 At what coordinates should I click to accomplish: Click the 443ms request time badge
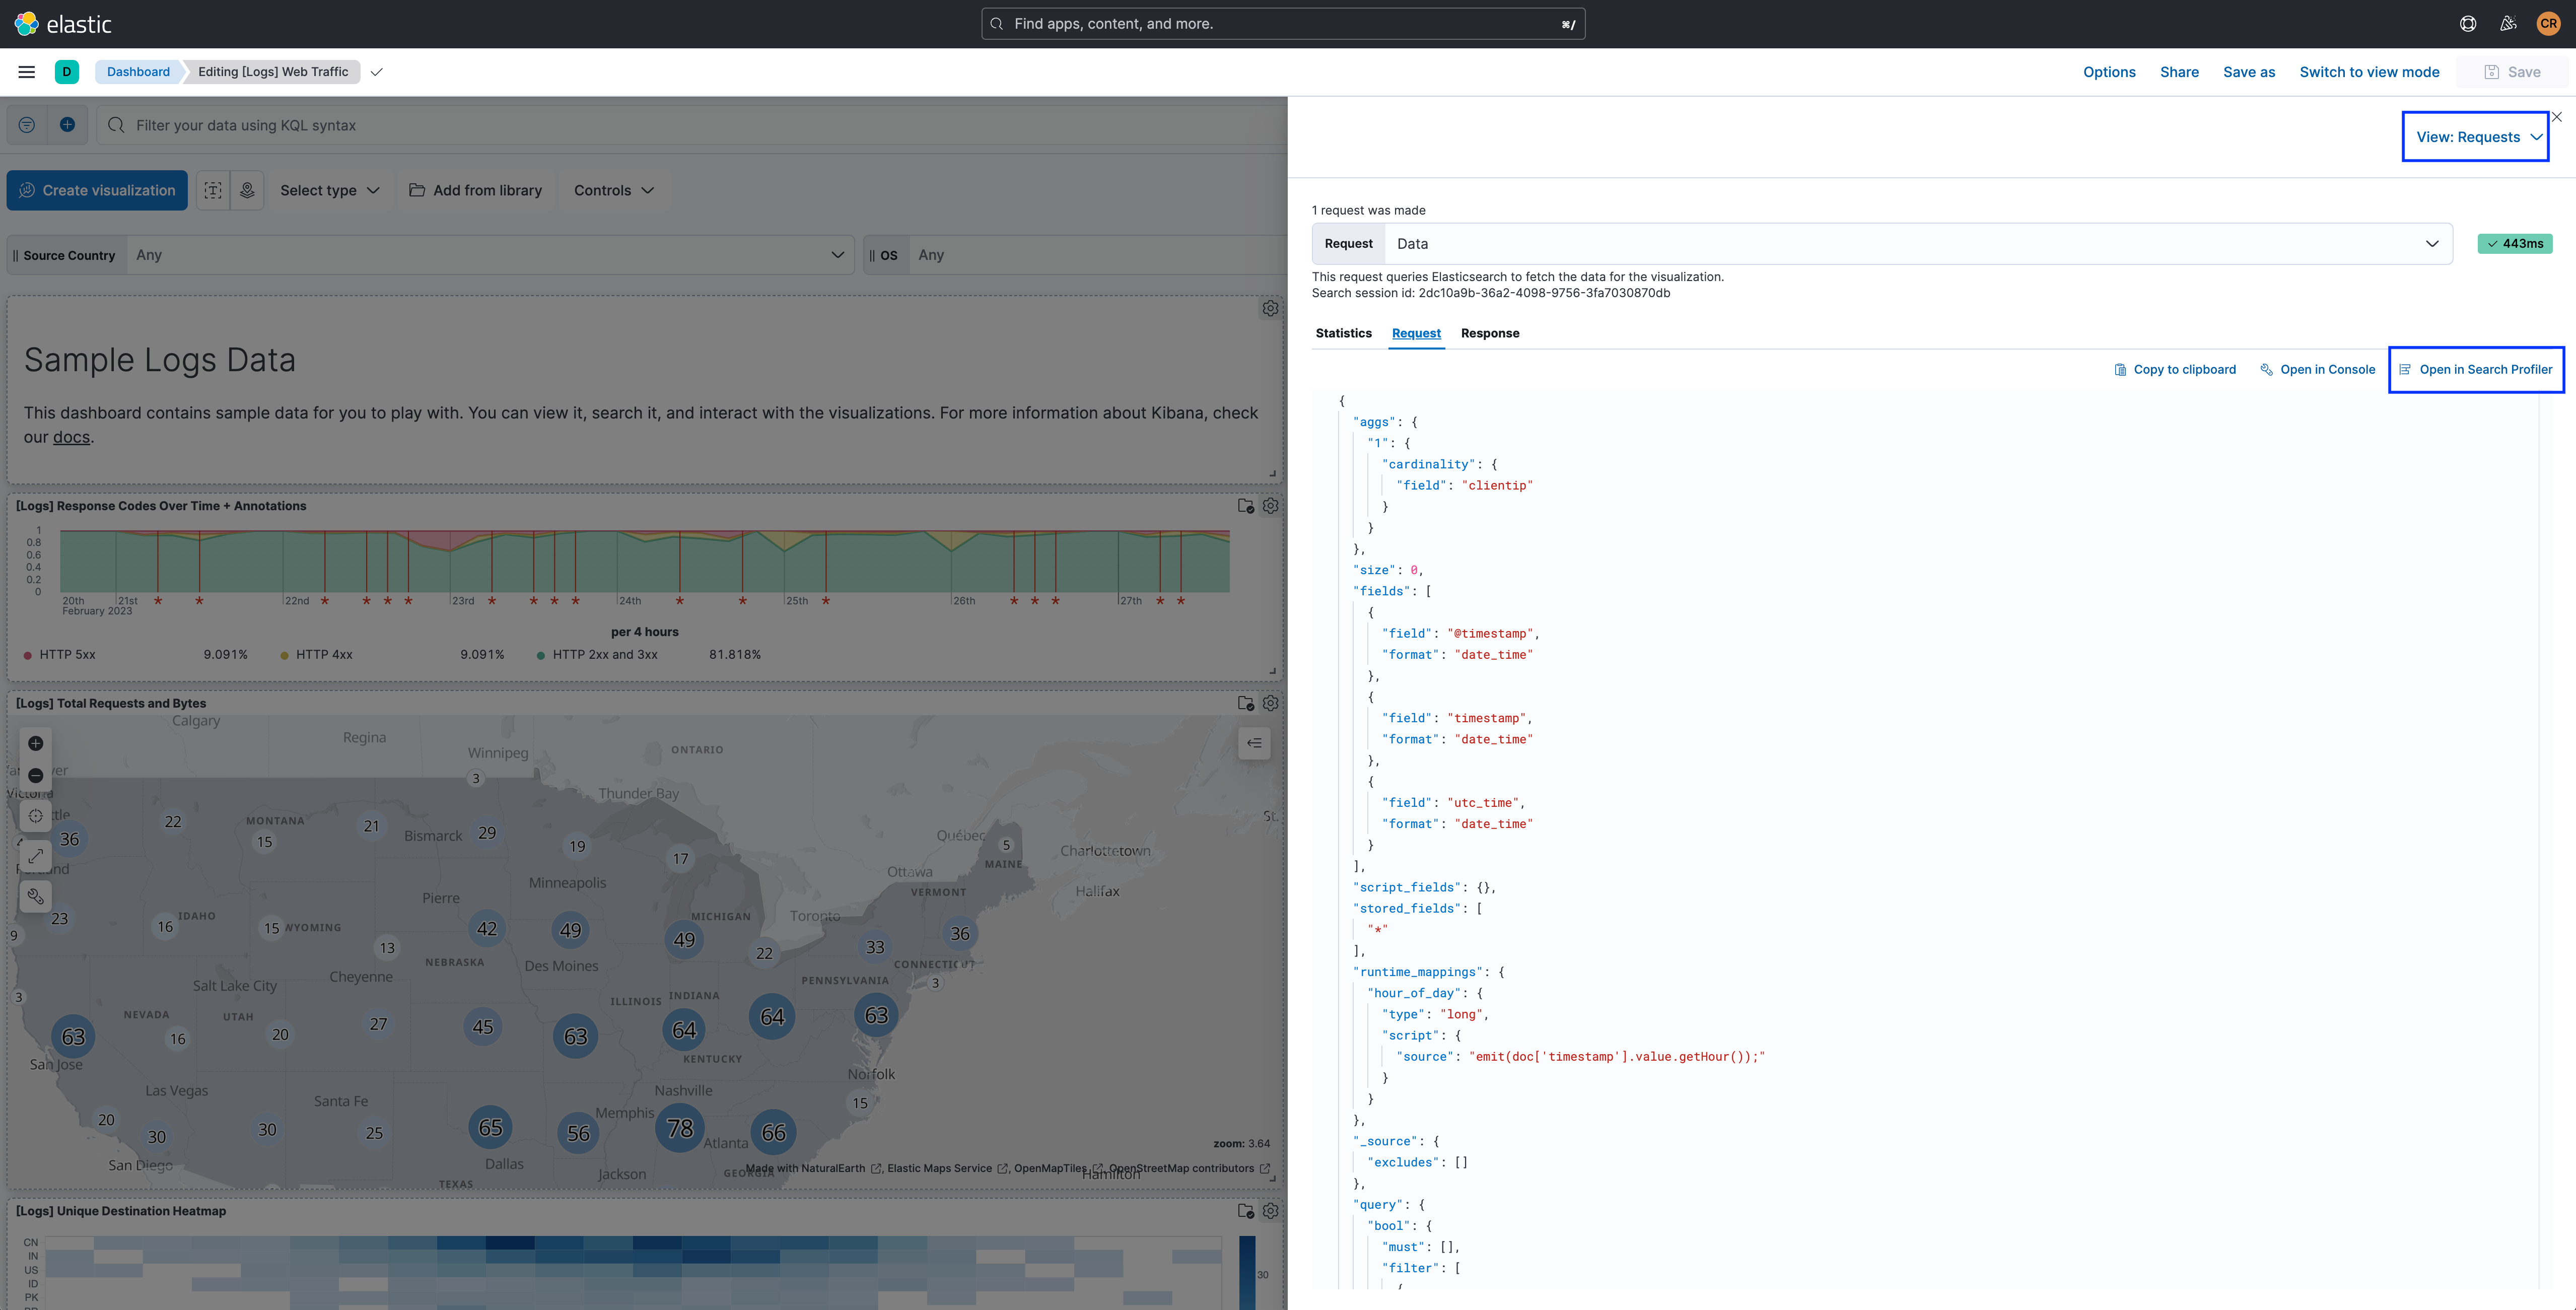click(2514, 244)
